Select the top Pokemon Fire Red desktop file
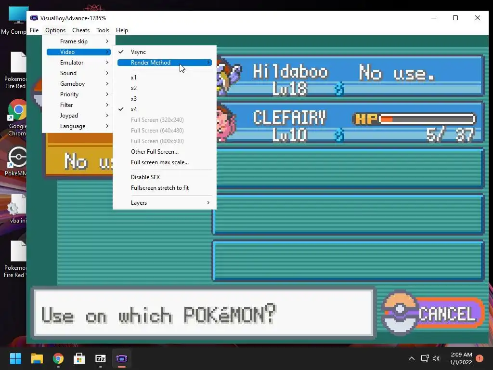493x370 pixels. click(16, 70)
